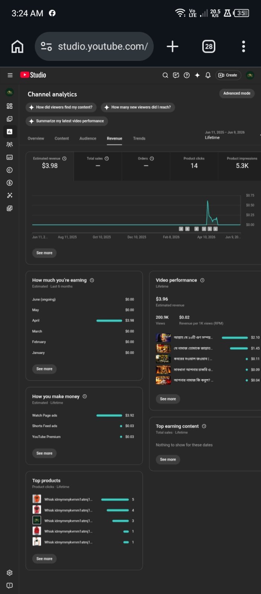Select the Estimated revenue metric card
Image resolution: width=261 pixels, height=594 pixels.
coord(50,166)
